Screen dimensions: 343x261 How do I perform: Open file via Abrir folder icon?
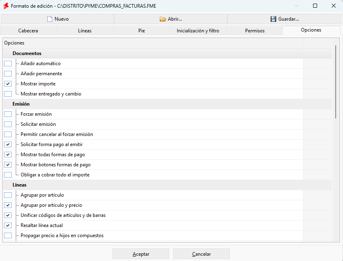click(x=163, y=19)
